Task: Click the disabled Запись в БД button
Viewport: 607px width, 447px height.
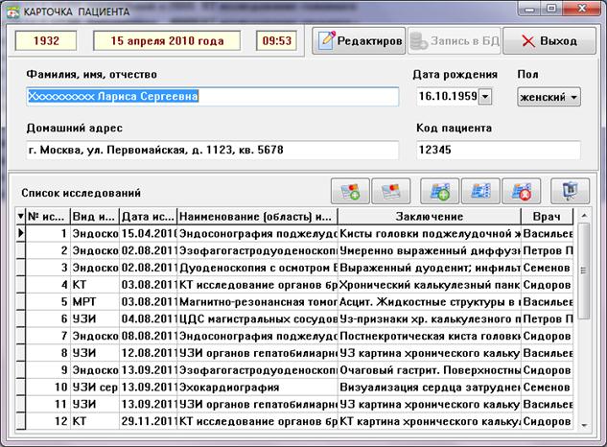Action: point(455,40)
